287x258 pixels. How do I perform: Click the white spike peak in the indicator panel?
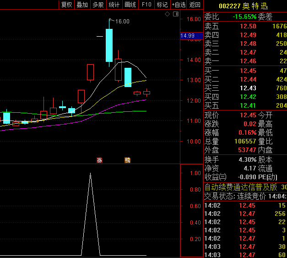(x=91, y=174)
